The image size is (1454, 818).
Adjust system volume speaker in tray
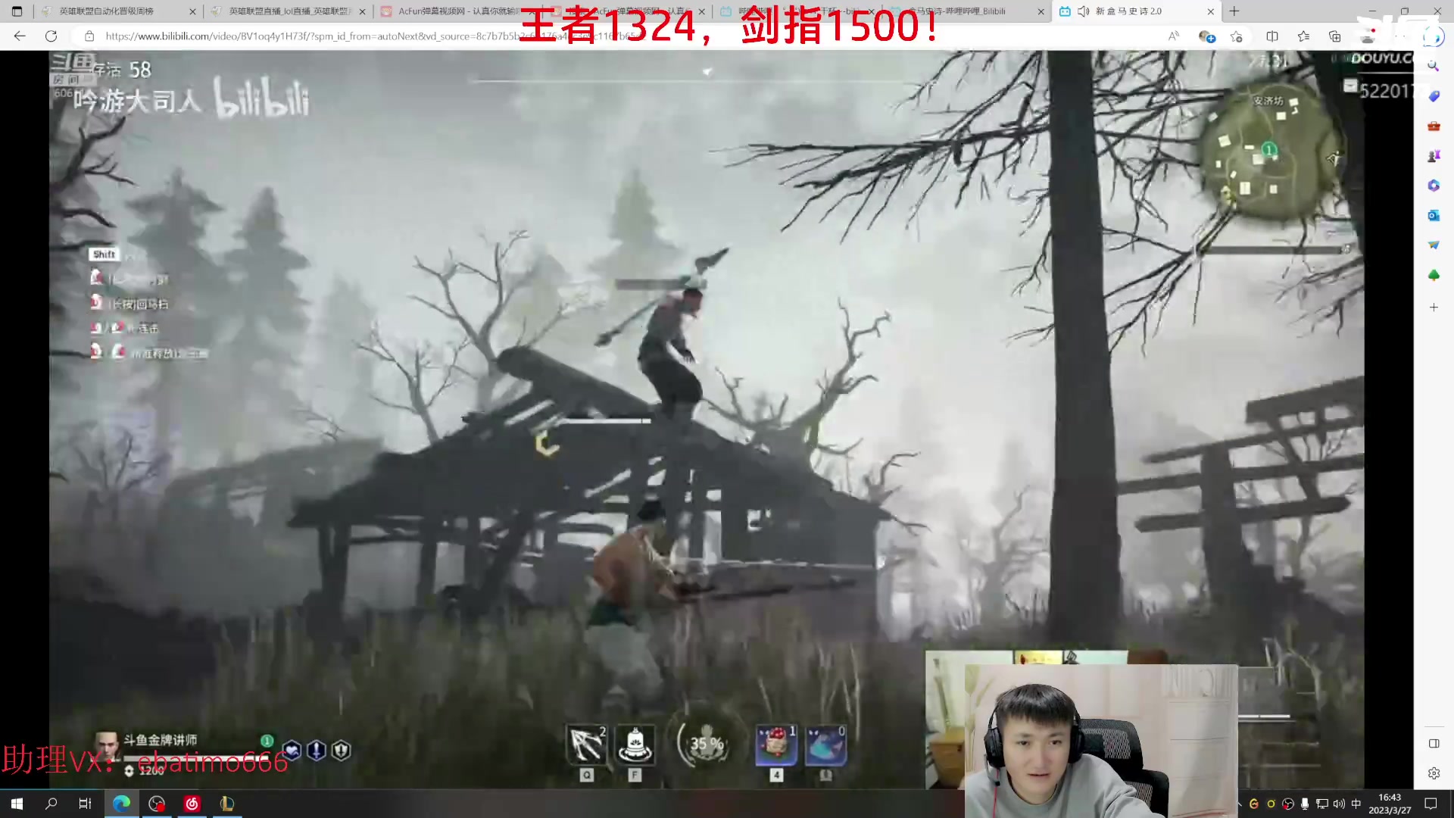[x=1339, y=804]
